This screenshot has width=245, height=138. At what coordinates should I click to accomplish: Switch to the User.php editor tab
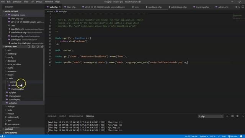(x=71, y=7)
